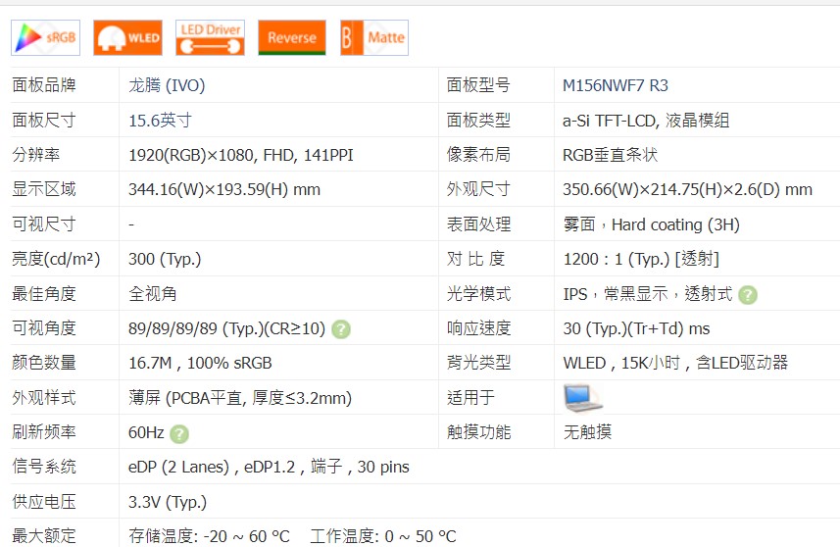Click the 分辨率 row label
The width and height of the screenshot is (840, 547).
point(36,155)
